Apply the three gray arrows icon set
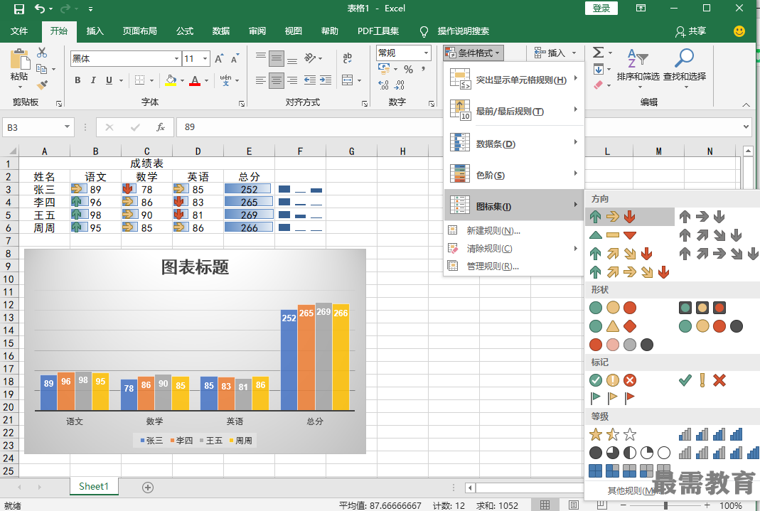 [702, 217]
